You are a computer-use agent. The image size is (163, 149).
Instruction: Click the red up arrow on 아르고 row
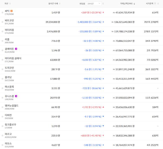coord(103,135)
